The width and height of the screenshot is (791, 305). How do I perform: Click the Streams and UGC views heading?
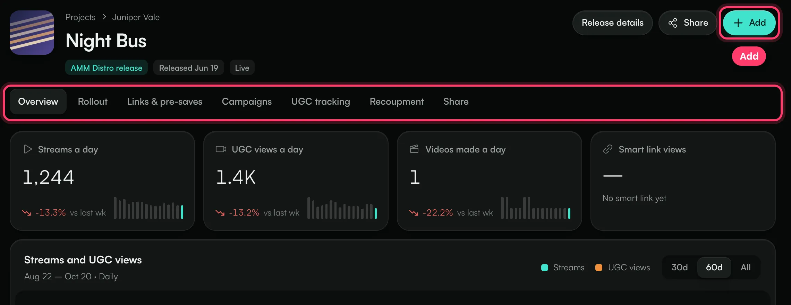(83, 260)
